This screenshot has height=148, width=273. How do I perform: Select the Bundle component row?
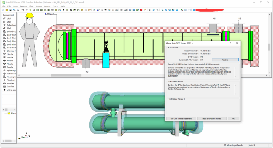(9, 67)
